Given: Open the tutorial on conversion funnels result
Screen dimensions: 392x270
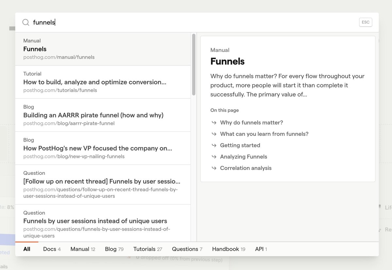Looking at the screenshot, I should pos(103,82).
